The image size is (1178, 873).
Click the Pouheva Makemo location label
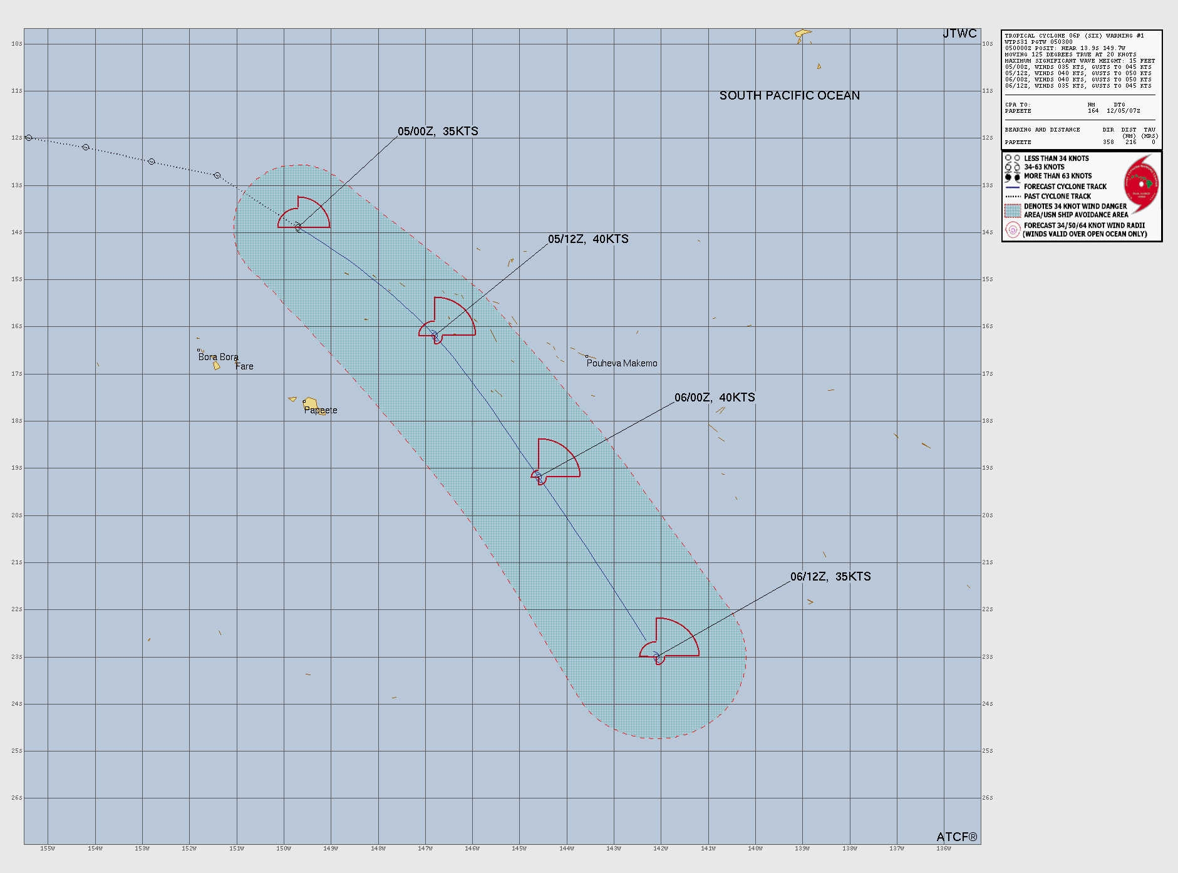point(621,363)
